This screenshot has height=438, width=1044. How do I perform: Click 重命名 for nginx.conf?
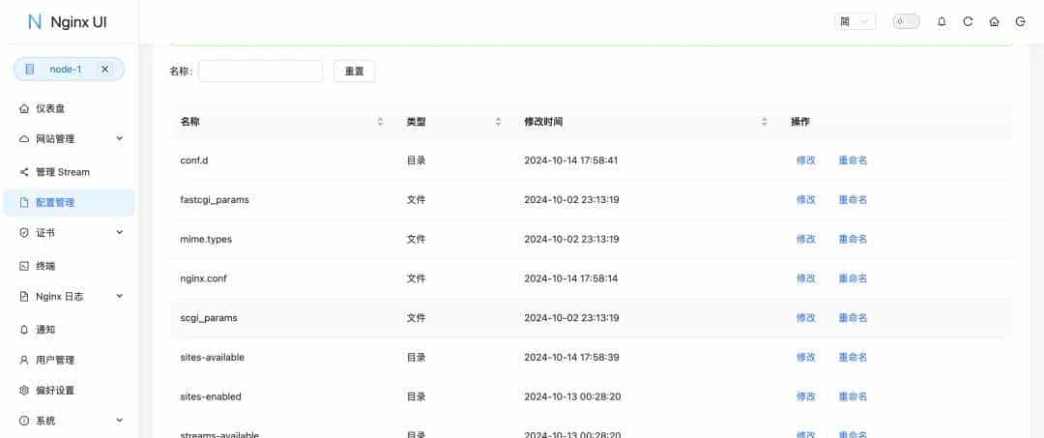(853, 278)
